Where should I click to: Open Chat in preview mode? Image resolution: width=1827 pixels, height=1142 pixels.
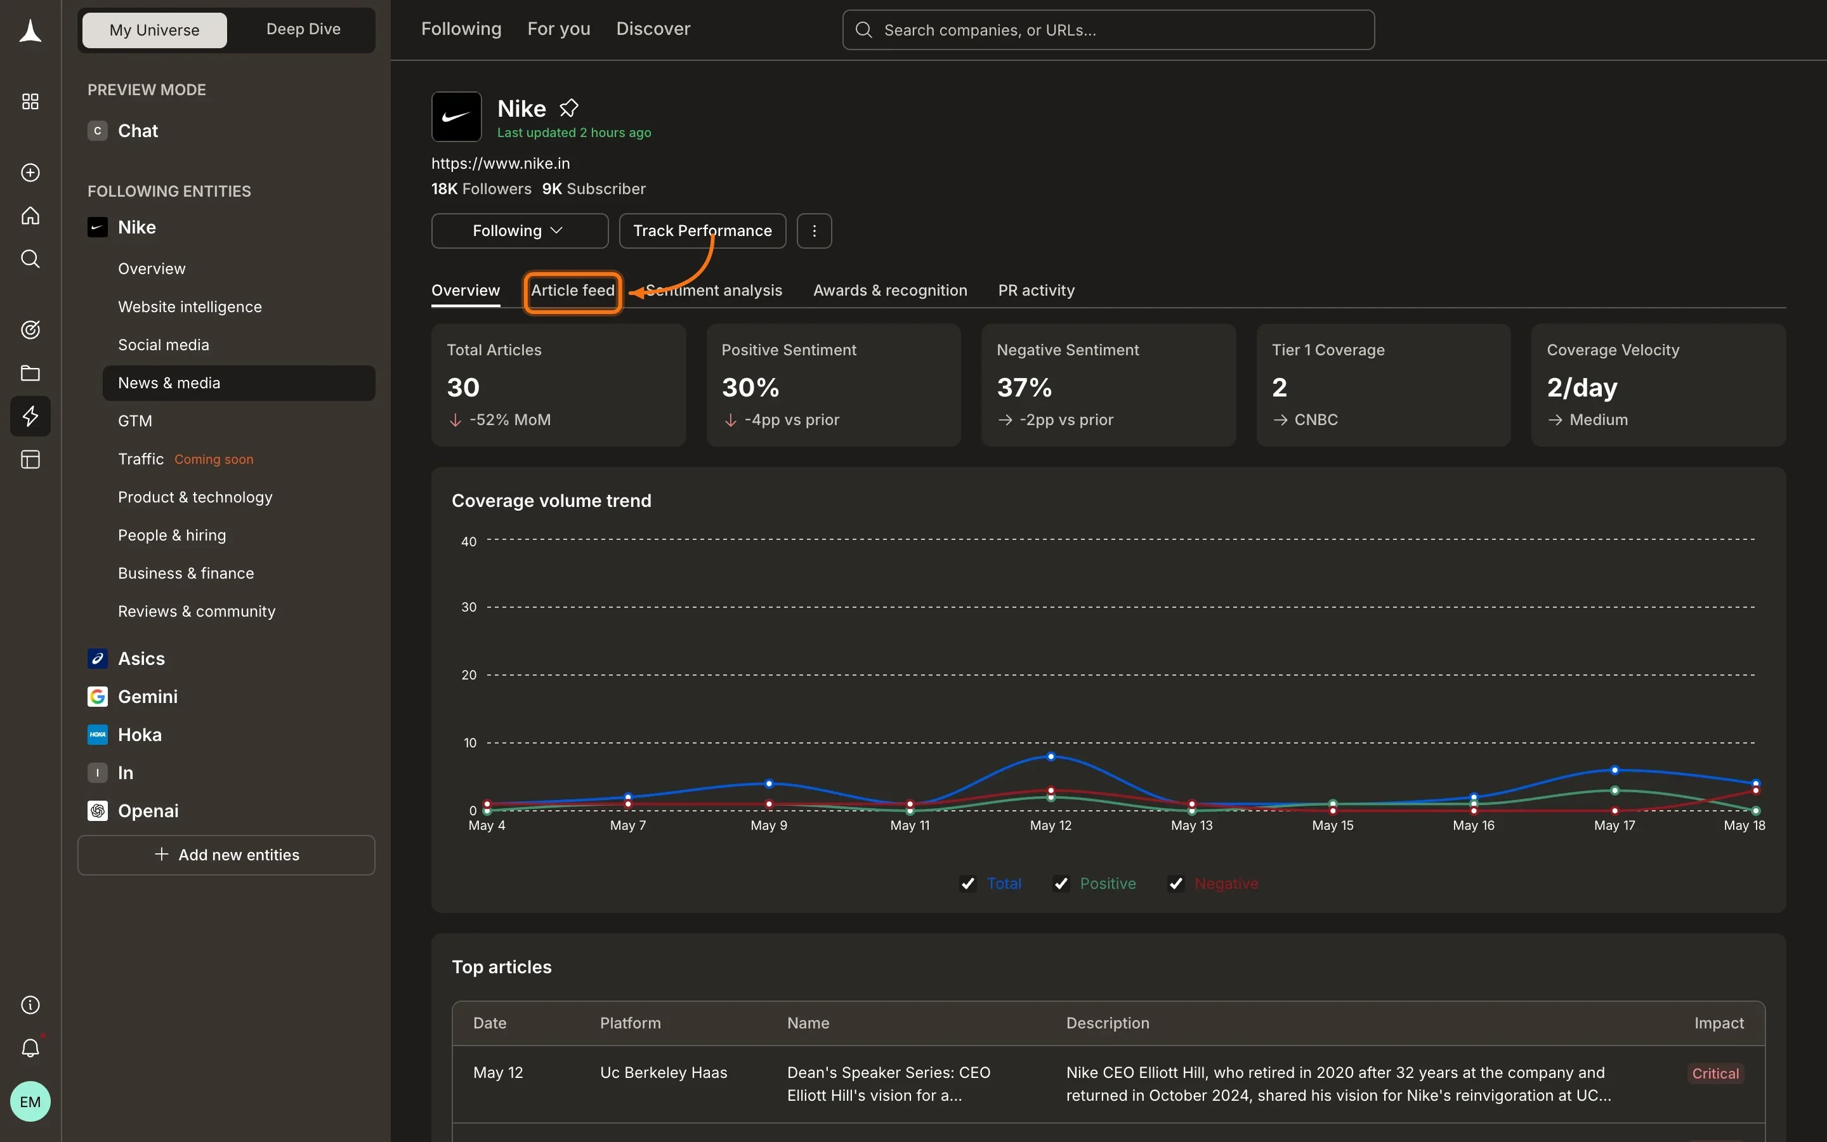tap(138, 131)
